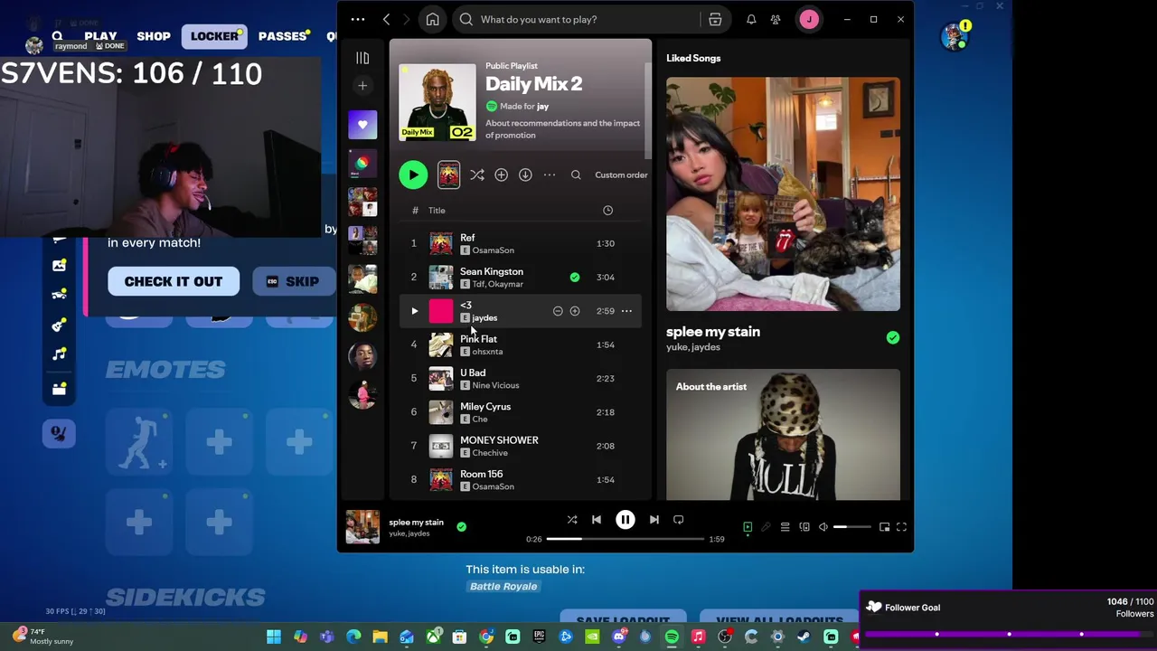Search within the playlist
Image resolution: width=1157 pixels, height=651 pixels.
coord(576,175)
